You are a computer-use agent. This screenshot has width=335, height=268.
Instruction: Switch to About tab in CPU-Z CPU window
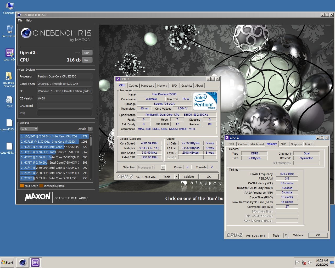click(199, 86)
